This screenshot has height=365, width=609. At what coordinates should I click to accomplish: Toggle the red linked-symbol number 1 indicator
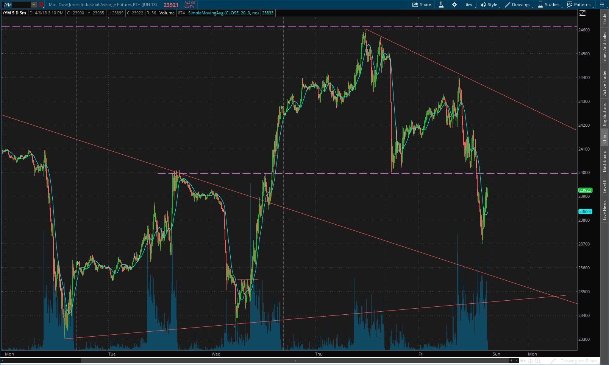click(41, 5)
